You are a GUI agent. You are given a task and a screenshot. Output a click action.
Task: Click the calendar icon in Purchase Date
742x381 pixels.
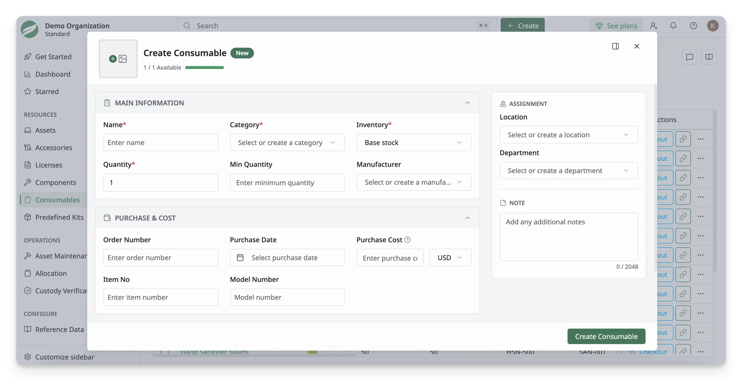(x=240, y=258)
